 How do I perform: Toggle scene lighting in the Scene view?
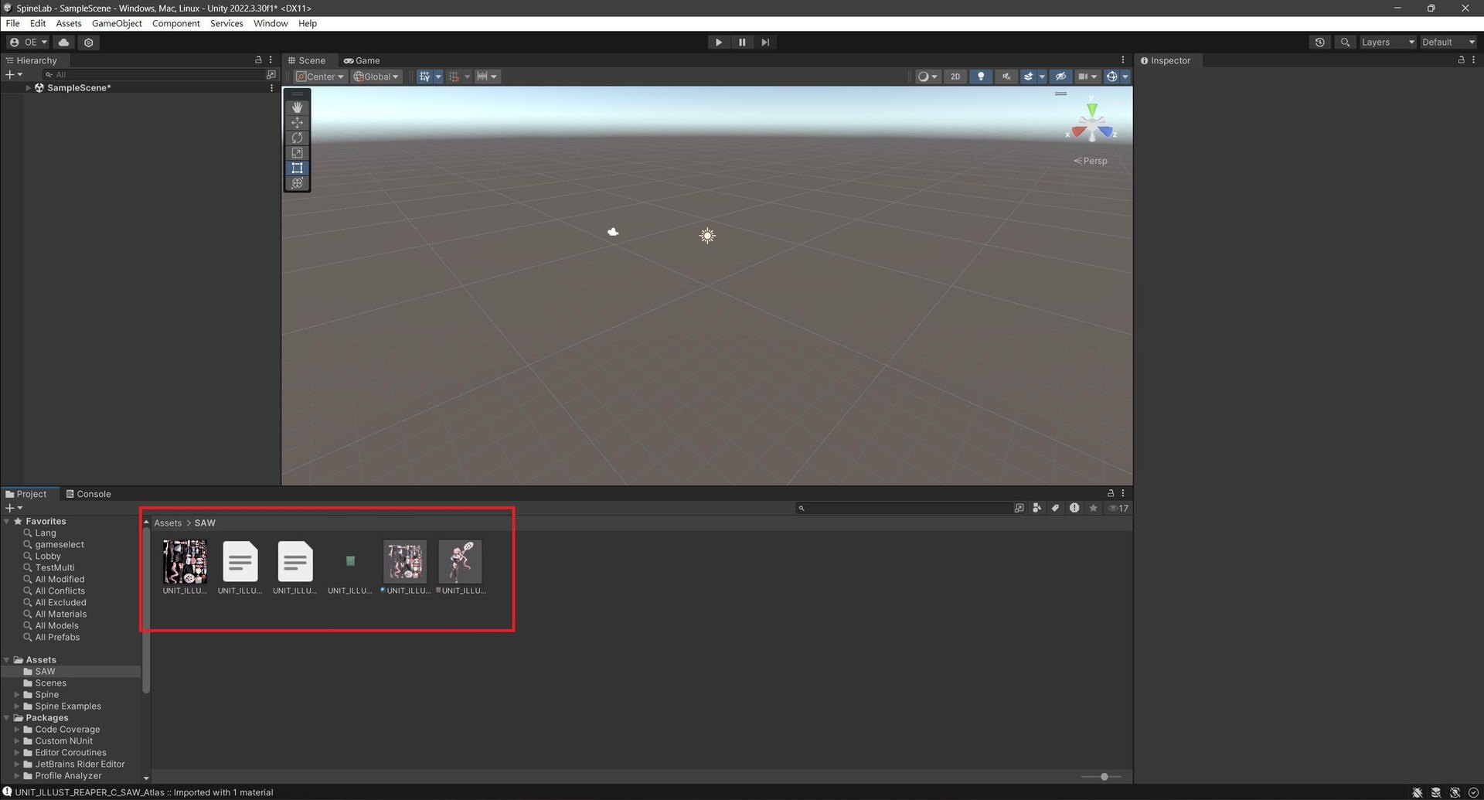tap(981, 77)
